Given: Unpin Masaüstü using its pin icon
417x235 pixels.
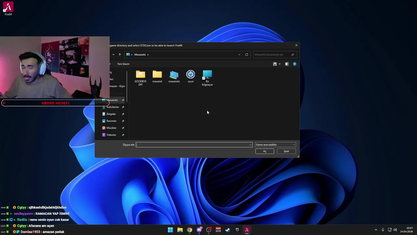Looking at the screenshot, I should 123,100.
